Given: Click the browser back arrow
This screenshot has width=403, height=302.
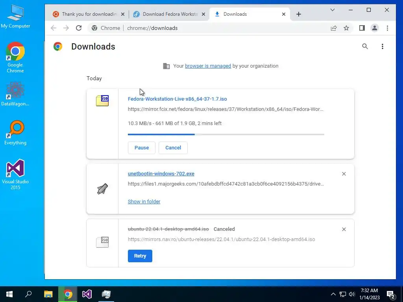Looking at the screenshot, I should [54, 28].
